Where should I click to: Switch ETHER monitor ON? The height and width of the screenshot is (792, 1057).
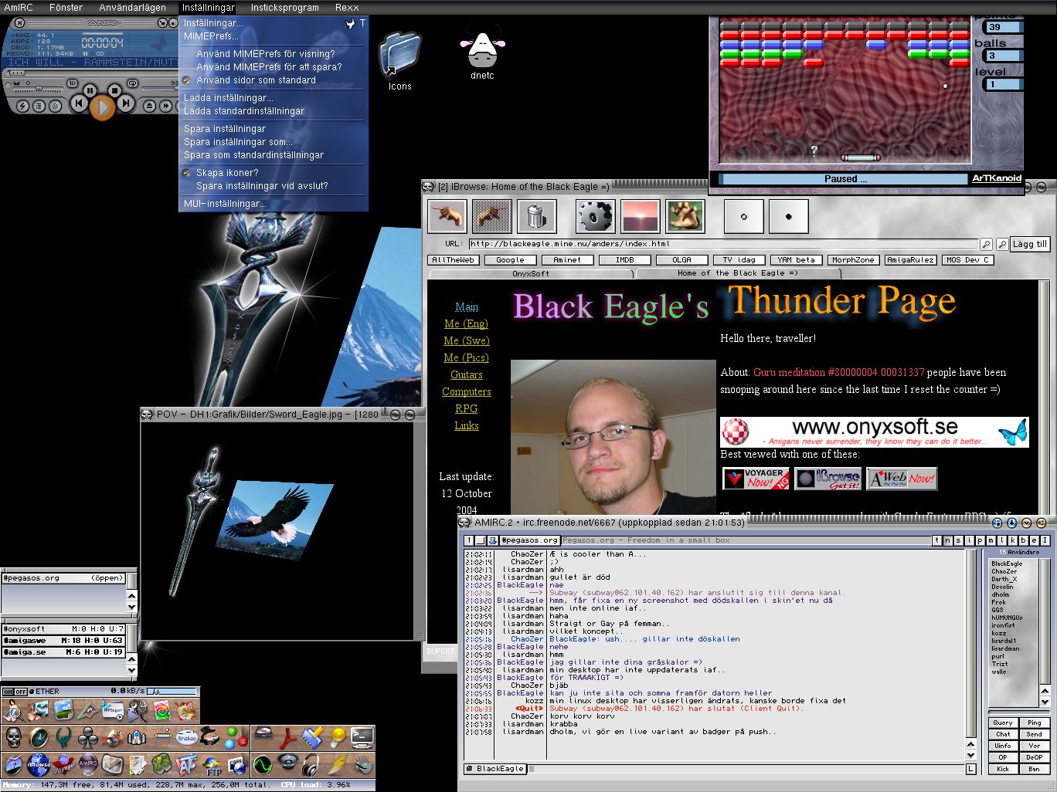click(8, 692)
